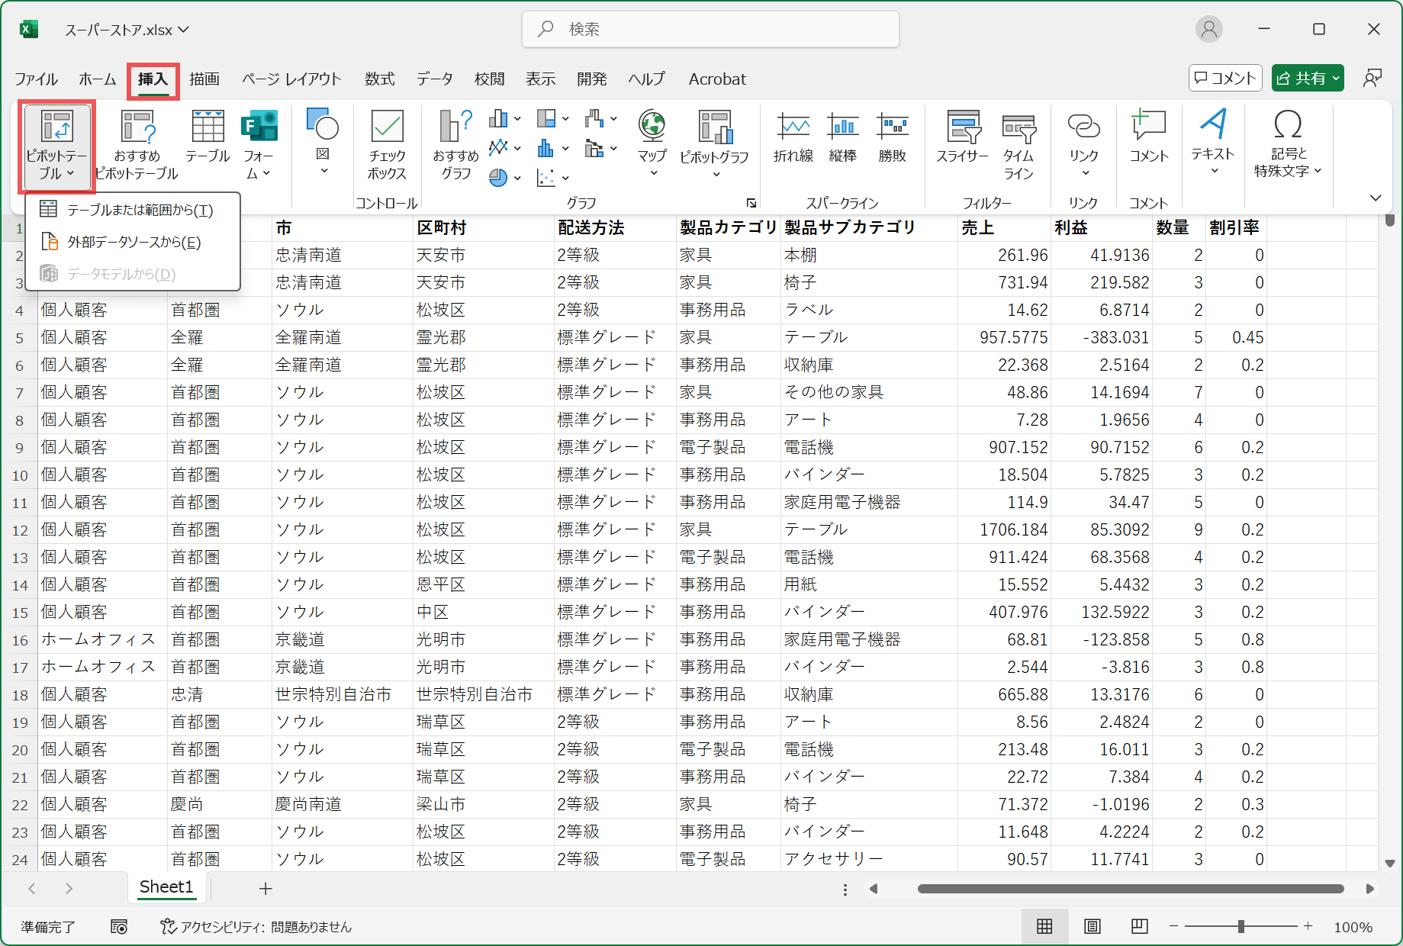Screen dimensions: 1403x946
Task: Select row 12 header
Action: click(x=20, y=530)
